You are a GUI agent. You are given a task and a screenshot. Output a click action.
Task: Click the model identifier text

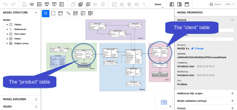202,57
